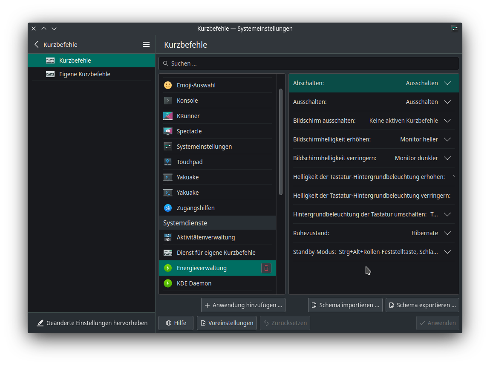Select the Systemeinstellungen icon
The height and width of the screenshot is (366, 490).
coord(168,146)
